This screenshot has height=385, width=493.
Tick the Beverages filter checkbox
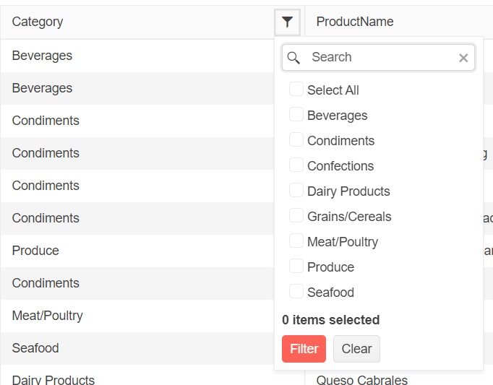[296, 115]
